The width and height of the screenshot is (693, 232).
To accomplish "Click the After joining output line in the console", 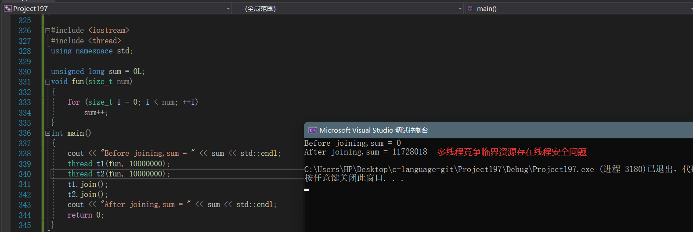I will [x=365, y=152].
